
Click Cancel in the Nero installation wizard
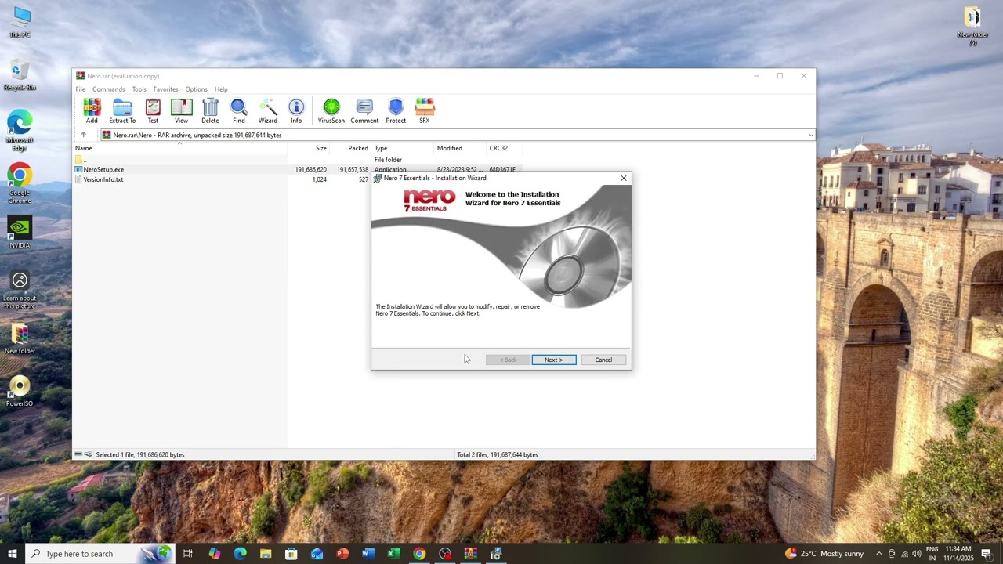[x=603, y=360]
